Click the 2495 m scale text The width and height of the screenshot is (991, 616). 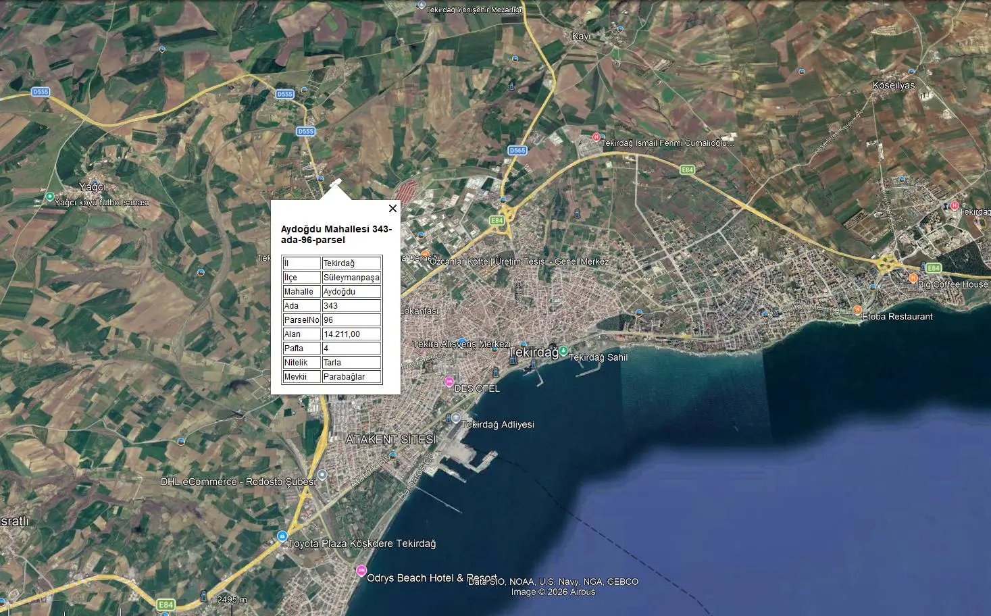click(232, 600)
